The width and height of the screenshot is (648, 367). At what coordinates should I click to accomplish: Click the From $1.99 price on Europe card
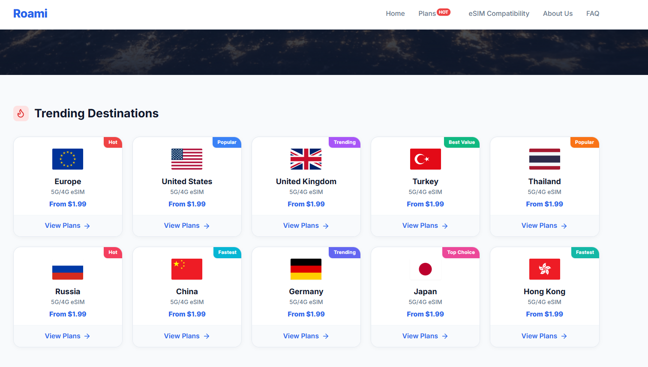pos(68,204)
